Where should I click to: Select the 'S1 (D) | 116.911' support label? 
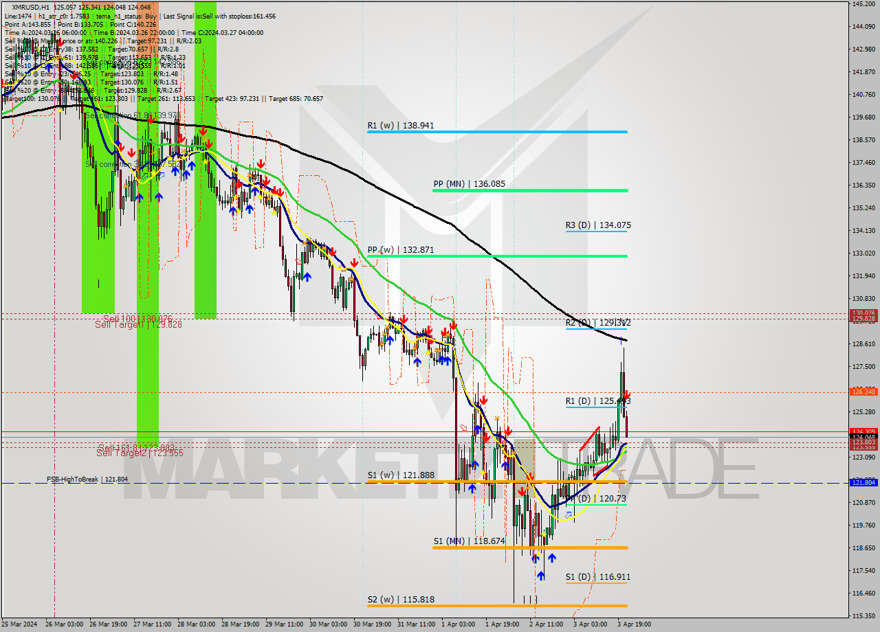[x=598, y=577]
